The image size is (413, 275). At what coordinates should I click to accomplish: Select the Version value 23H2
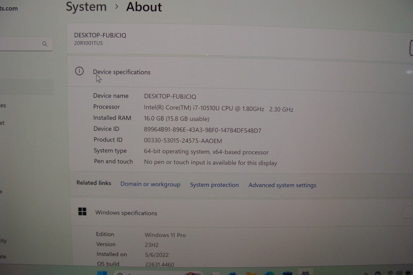(x=152, y=245)
